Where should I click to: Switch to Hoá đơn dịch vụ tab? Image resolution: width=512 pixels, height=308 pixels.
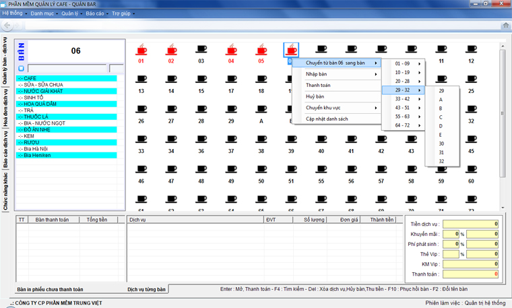[5, 107]
